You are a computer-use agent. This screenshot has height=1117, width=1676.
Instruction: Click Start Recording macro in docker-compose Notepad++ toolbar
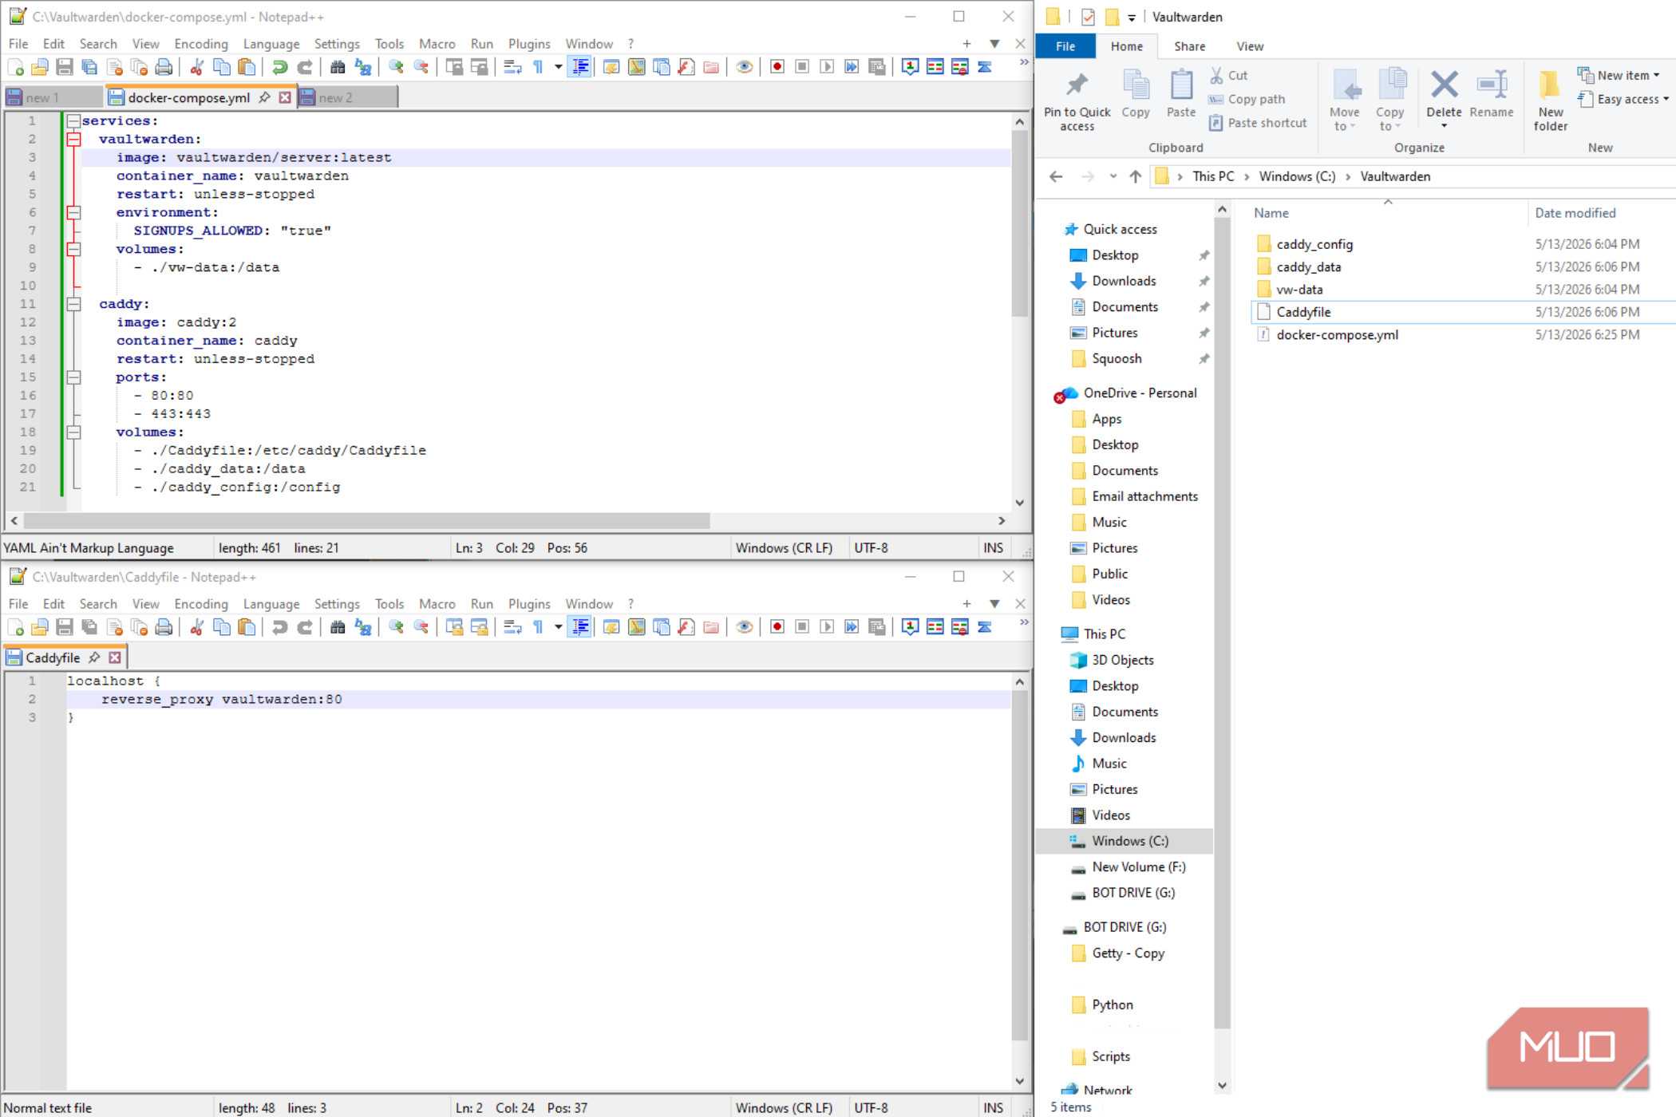777,67
